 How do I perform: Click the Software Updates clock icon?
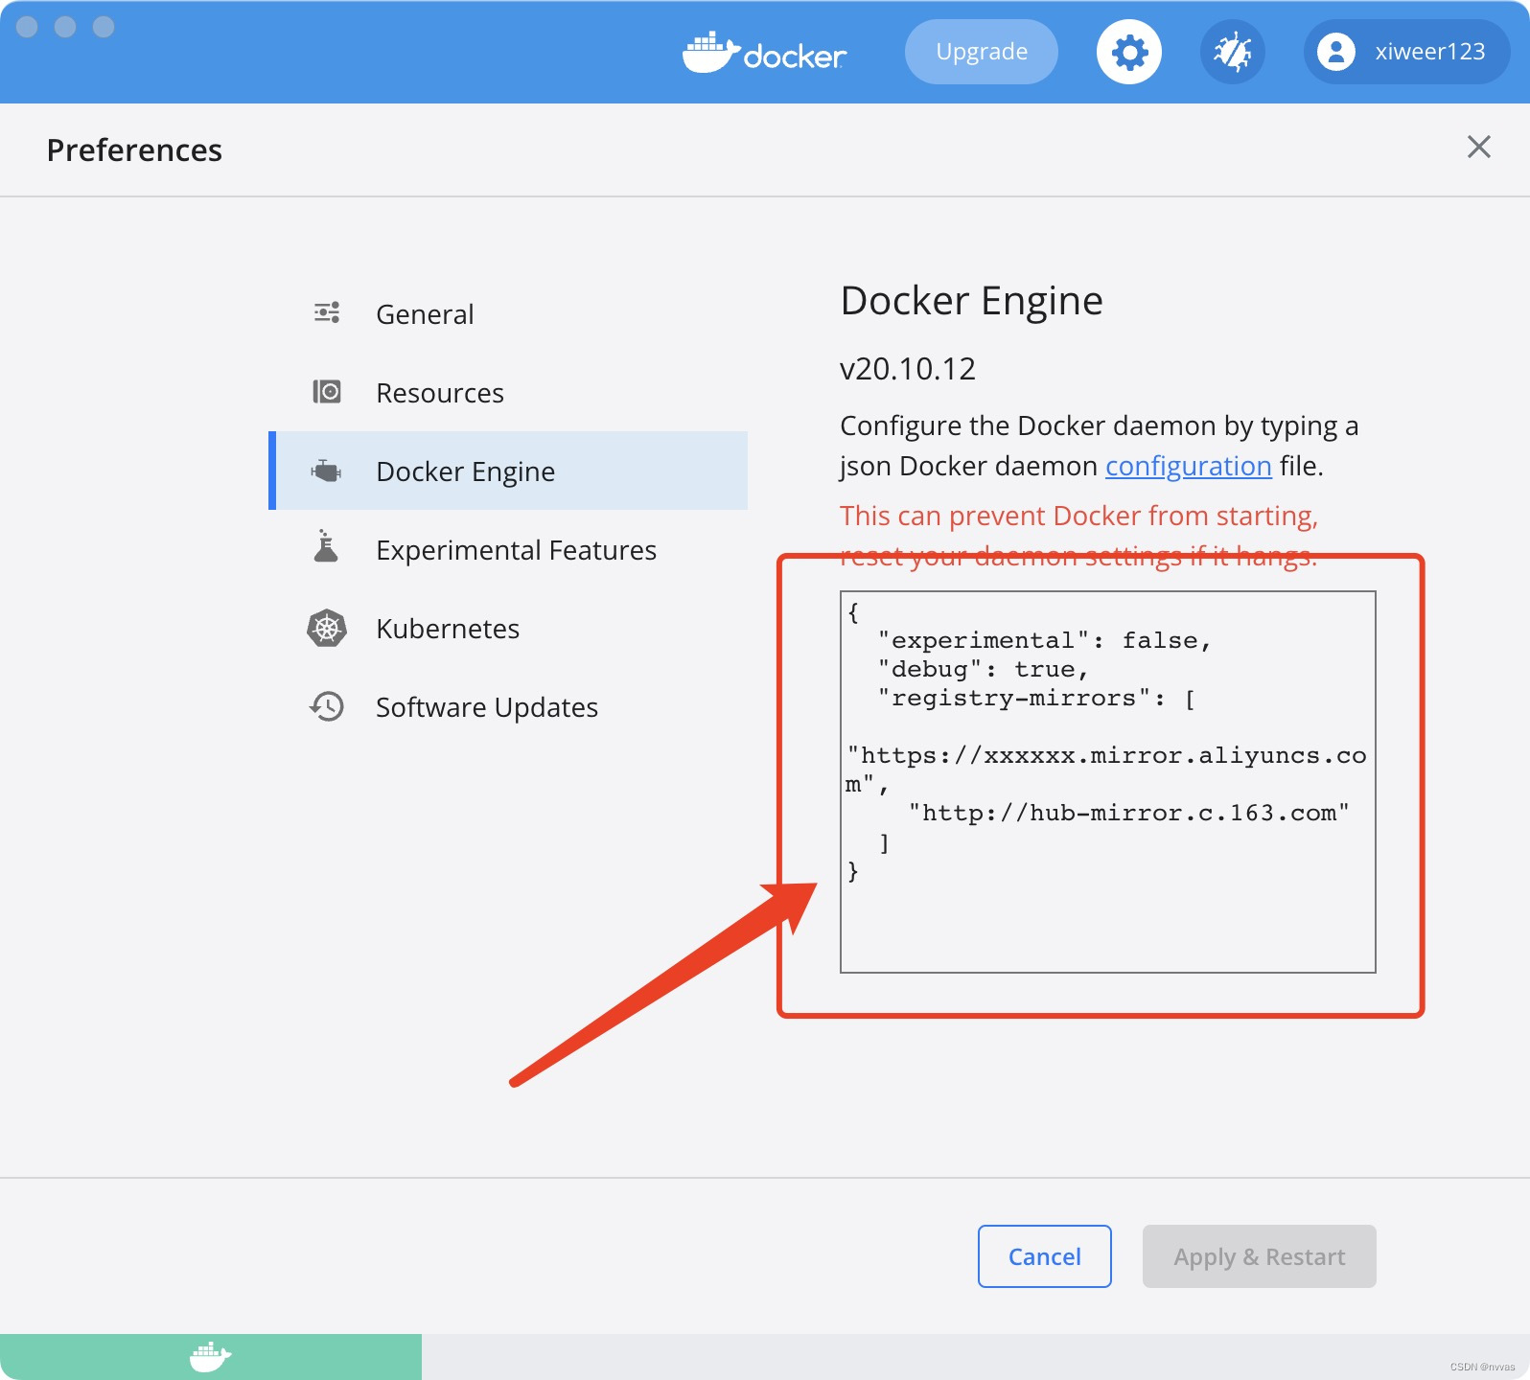tap(327, 706)
